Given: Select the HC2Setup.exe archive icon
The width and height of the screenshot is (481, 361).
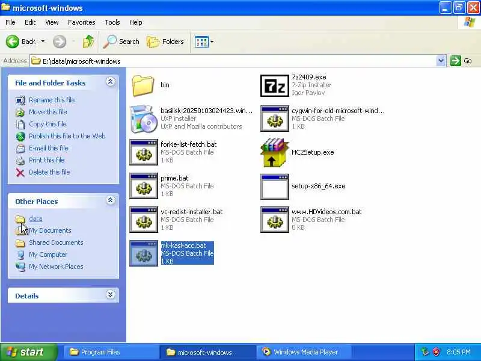Looking at the screenshot, I should (x=274, y=153).
